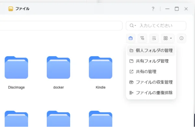The height and width of the screenshot is (127, 195).
Task: Select ファイルの重複排除 menu entry
Action: point(151,93)
